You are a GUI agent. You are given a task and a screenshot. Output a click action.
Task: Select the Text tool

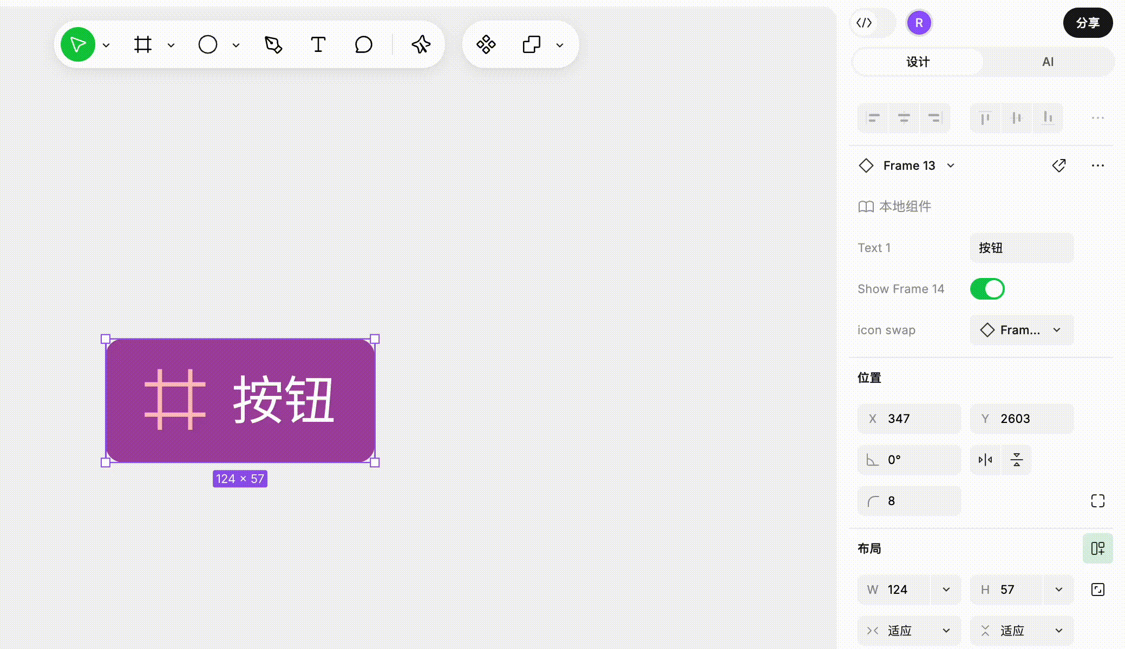318,44
